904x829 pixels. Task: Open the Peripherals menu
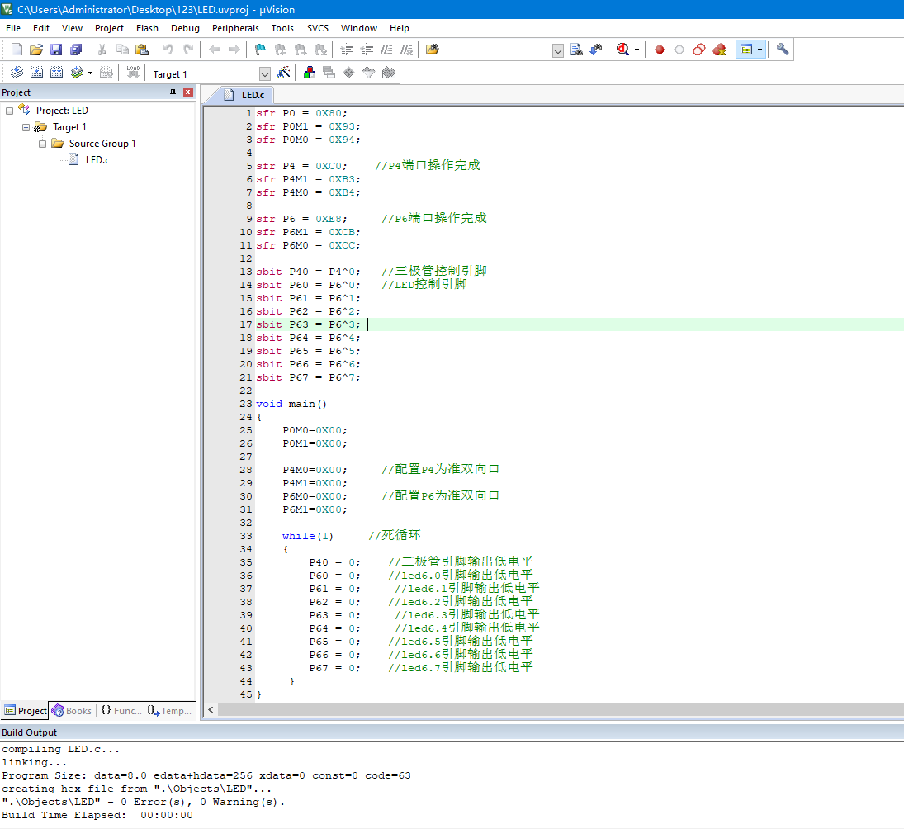tap(235, 28)
